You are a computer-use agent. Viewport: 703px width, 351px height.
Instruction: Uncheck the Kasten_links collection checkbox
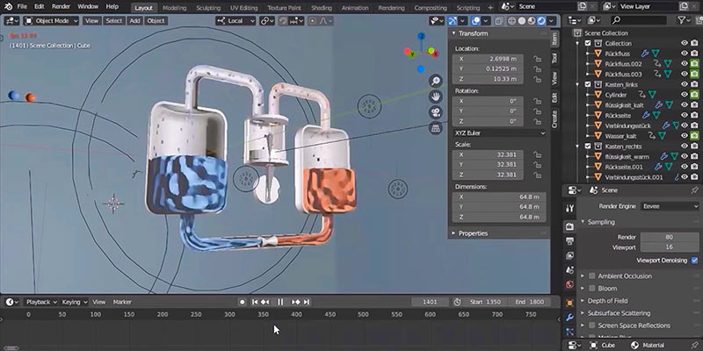588,84
